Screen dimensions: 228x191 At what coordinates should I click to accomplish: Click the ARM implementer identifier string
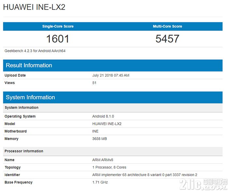pyautogui.click(x=145, y=175)
